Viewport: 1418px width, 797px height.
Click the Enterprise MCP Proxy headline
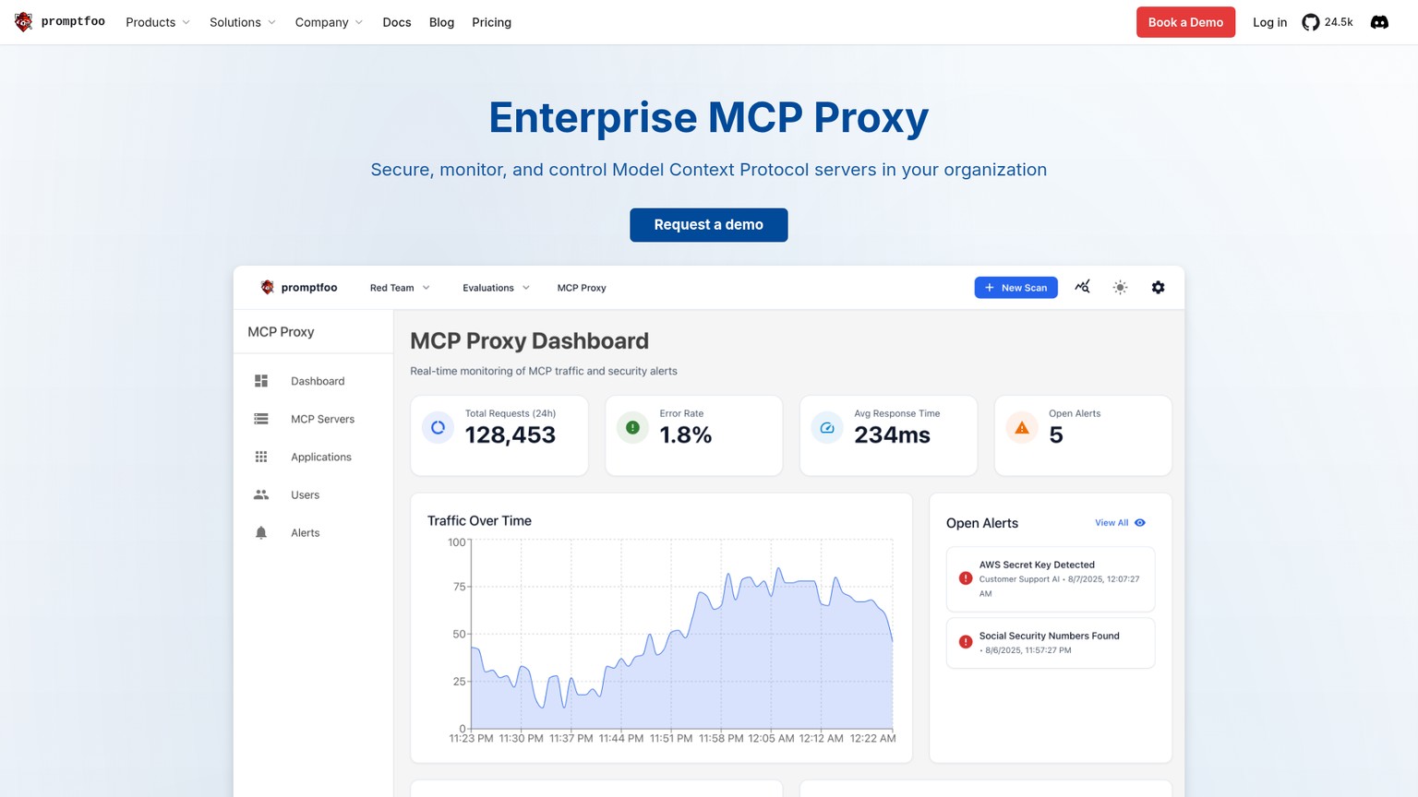[708, 118]
